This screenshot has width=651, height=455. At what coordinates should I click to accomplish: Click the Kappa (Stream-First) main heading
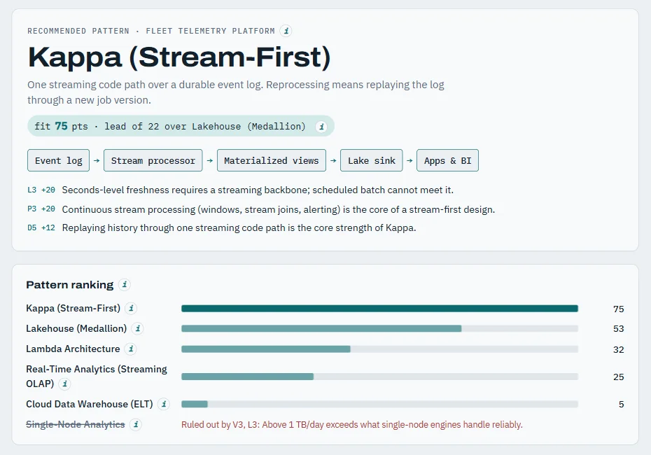click(179, 57)
